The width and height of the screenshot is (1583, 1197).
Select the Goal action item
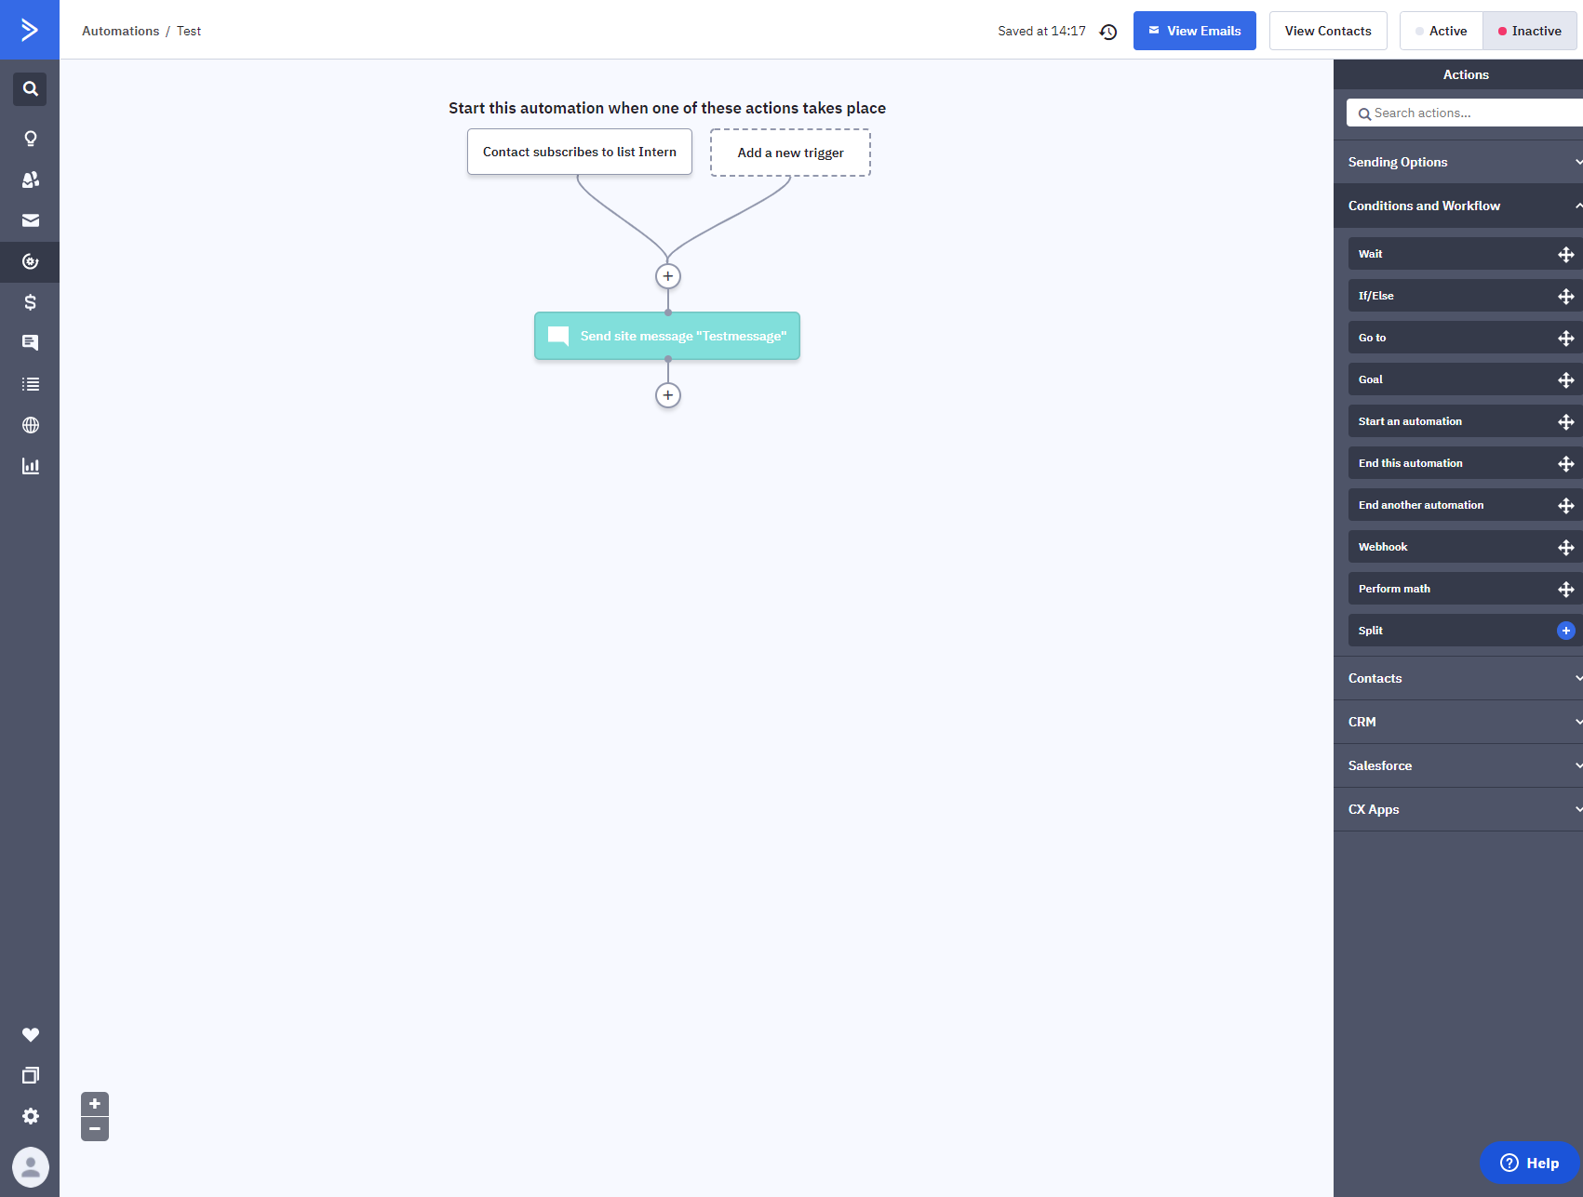[x=1465, y=379]
